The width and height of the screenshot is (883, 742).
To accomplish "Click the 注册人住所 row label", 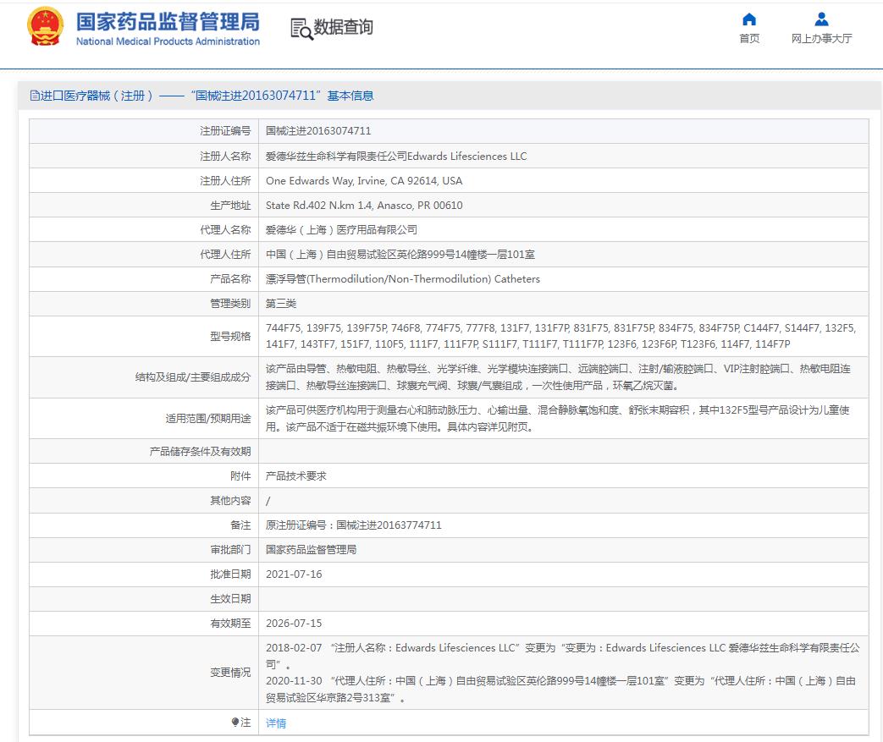I will click(225, 181).
